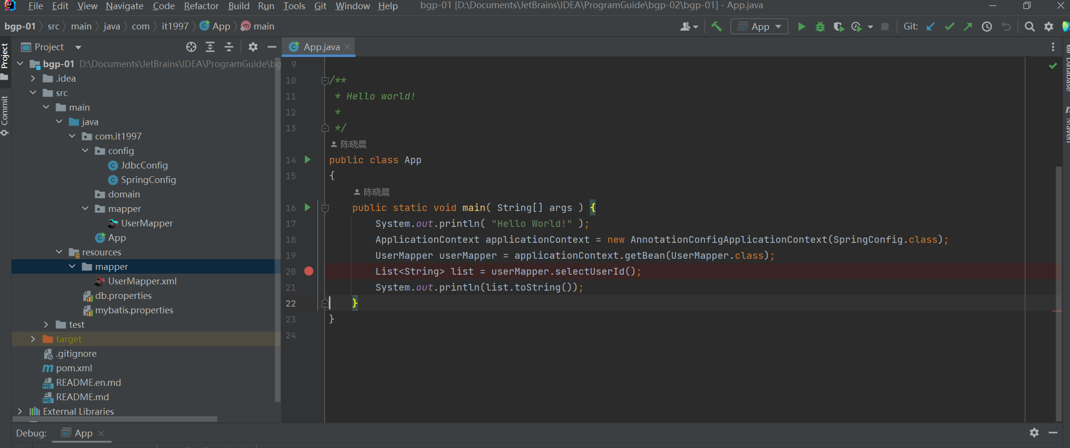This screenshot has height=448, width=1070.
Task: Open the File menu
Action: click(35, 6)
